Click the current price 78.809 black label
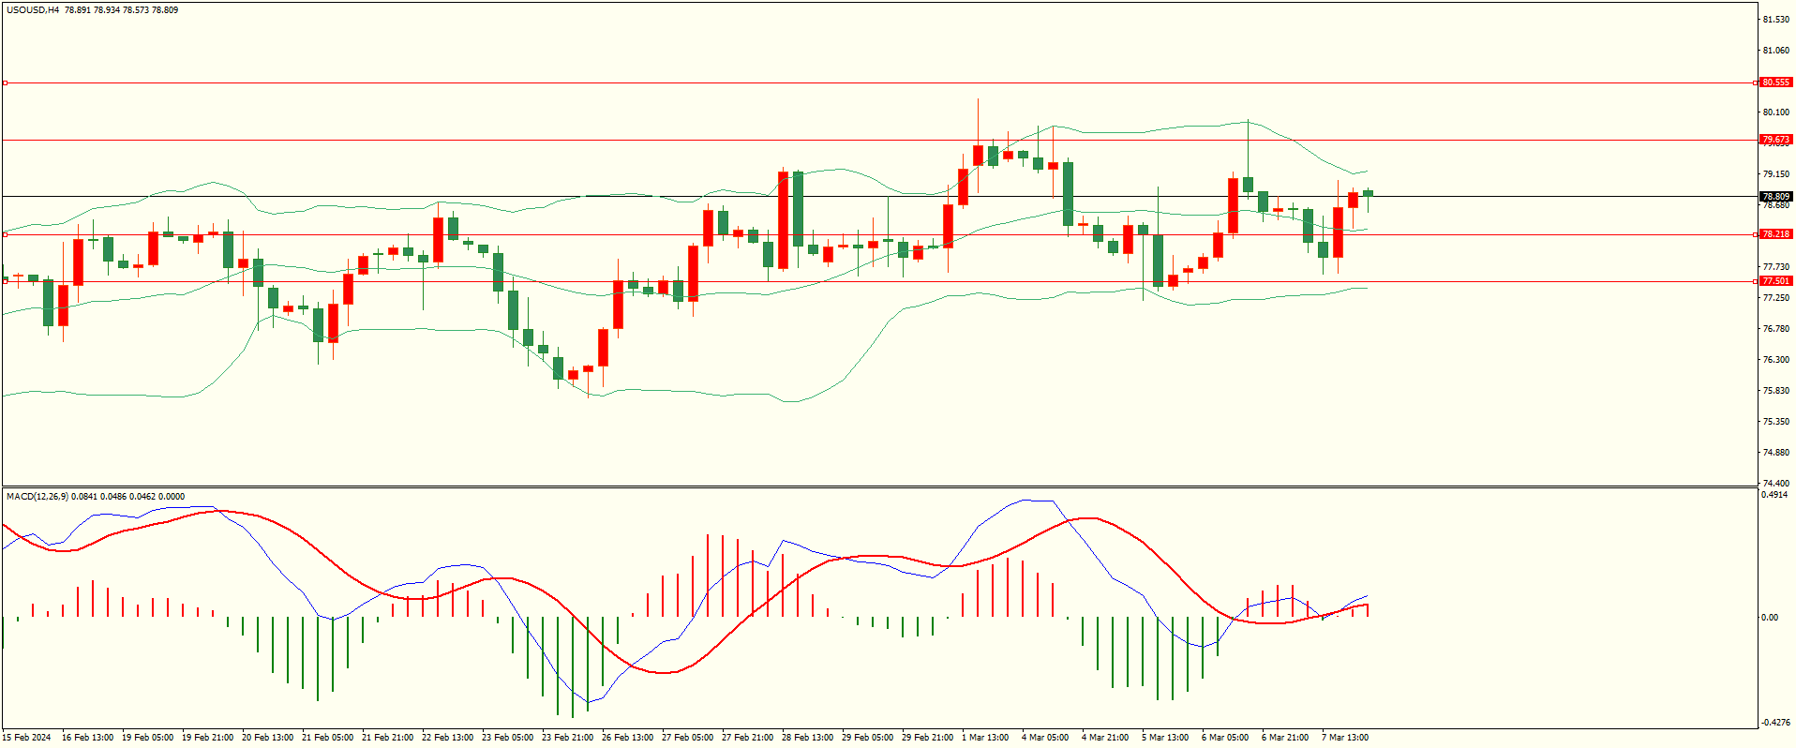 (x=1775, y=197)
